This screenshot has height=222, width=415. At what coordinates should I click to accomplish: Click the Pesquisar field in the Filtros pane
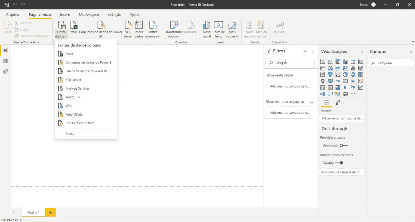290,63
